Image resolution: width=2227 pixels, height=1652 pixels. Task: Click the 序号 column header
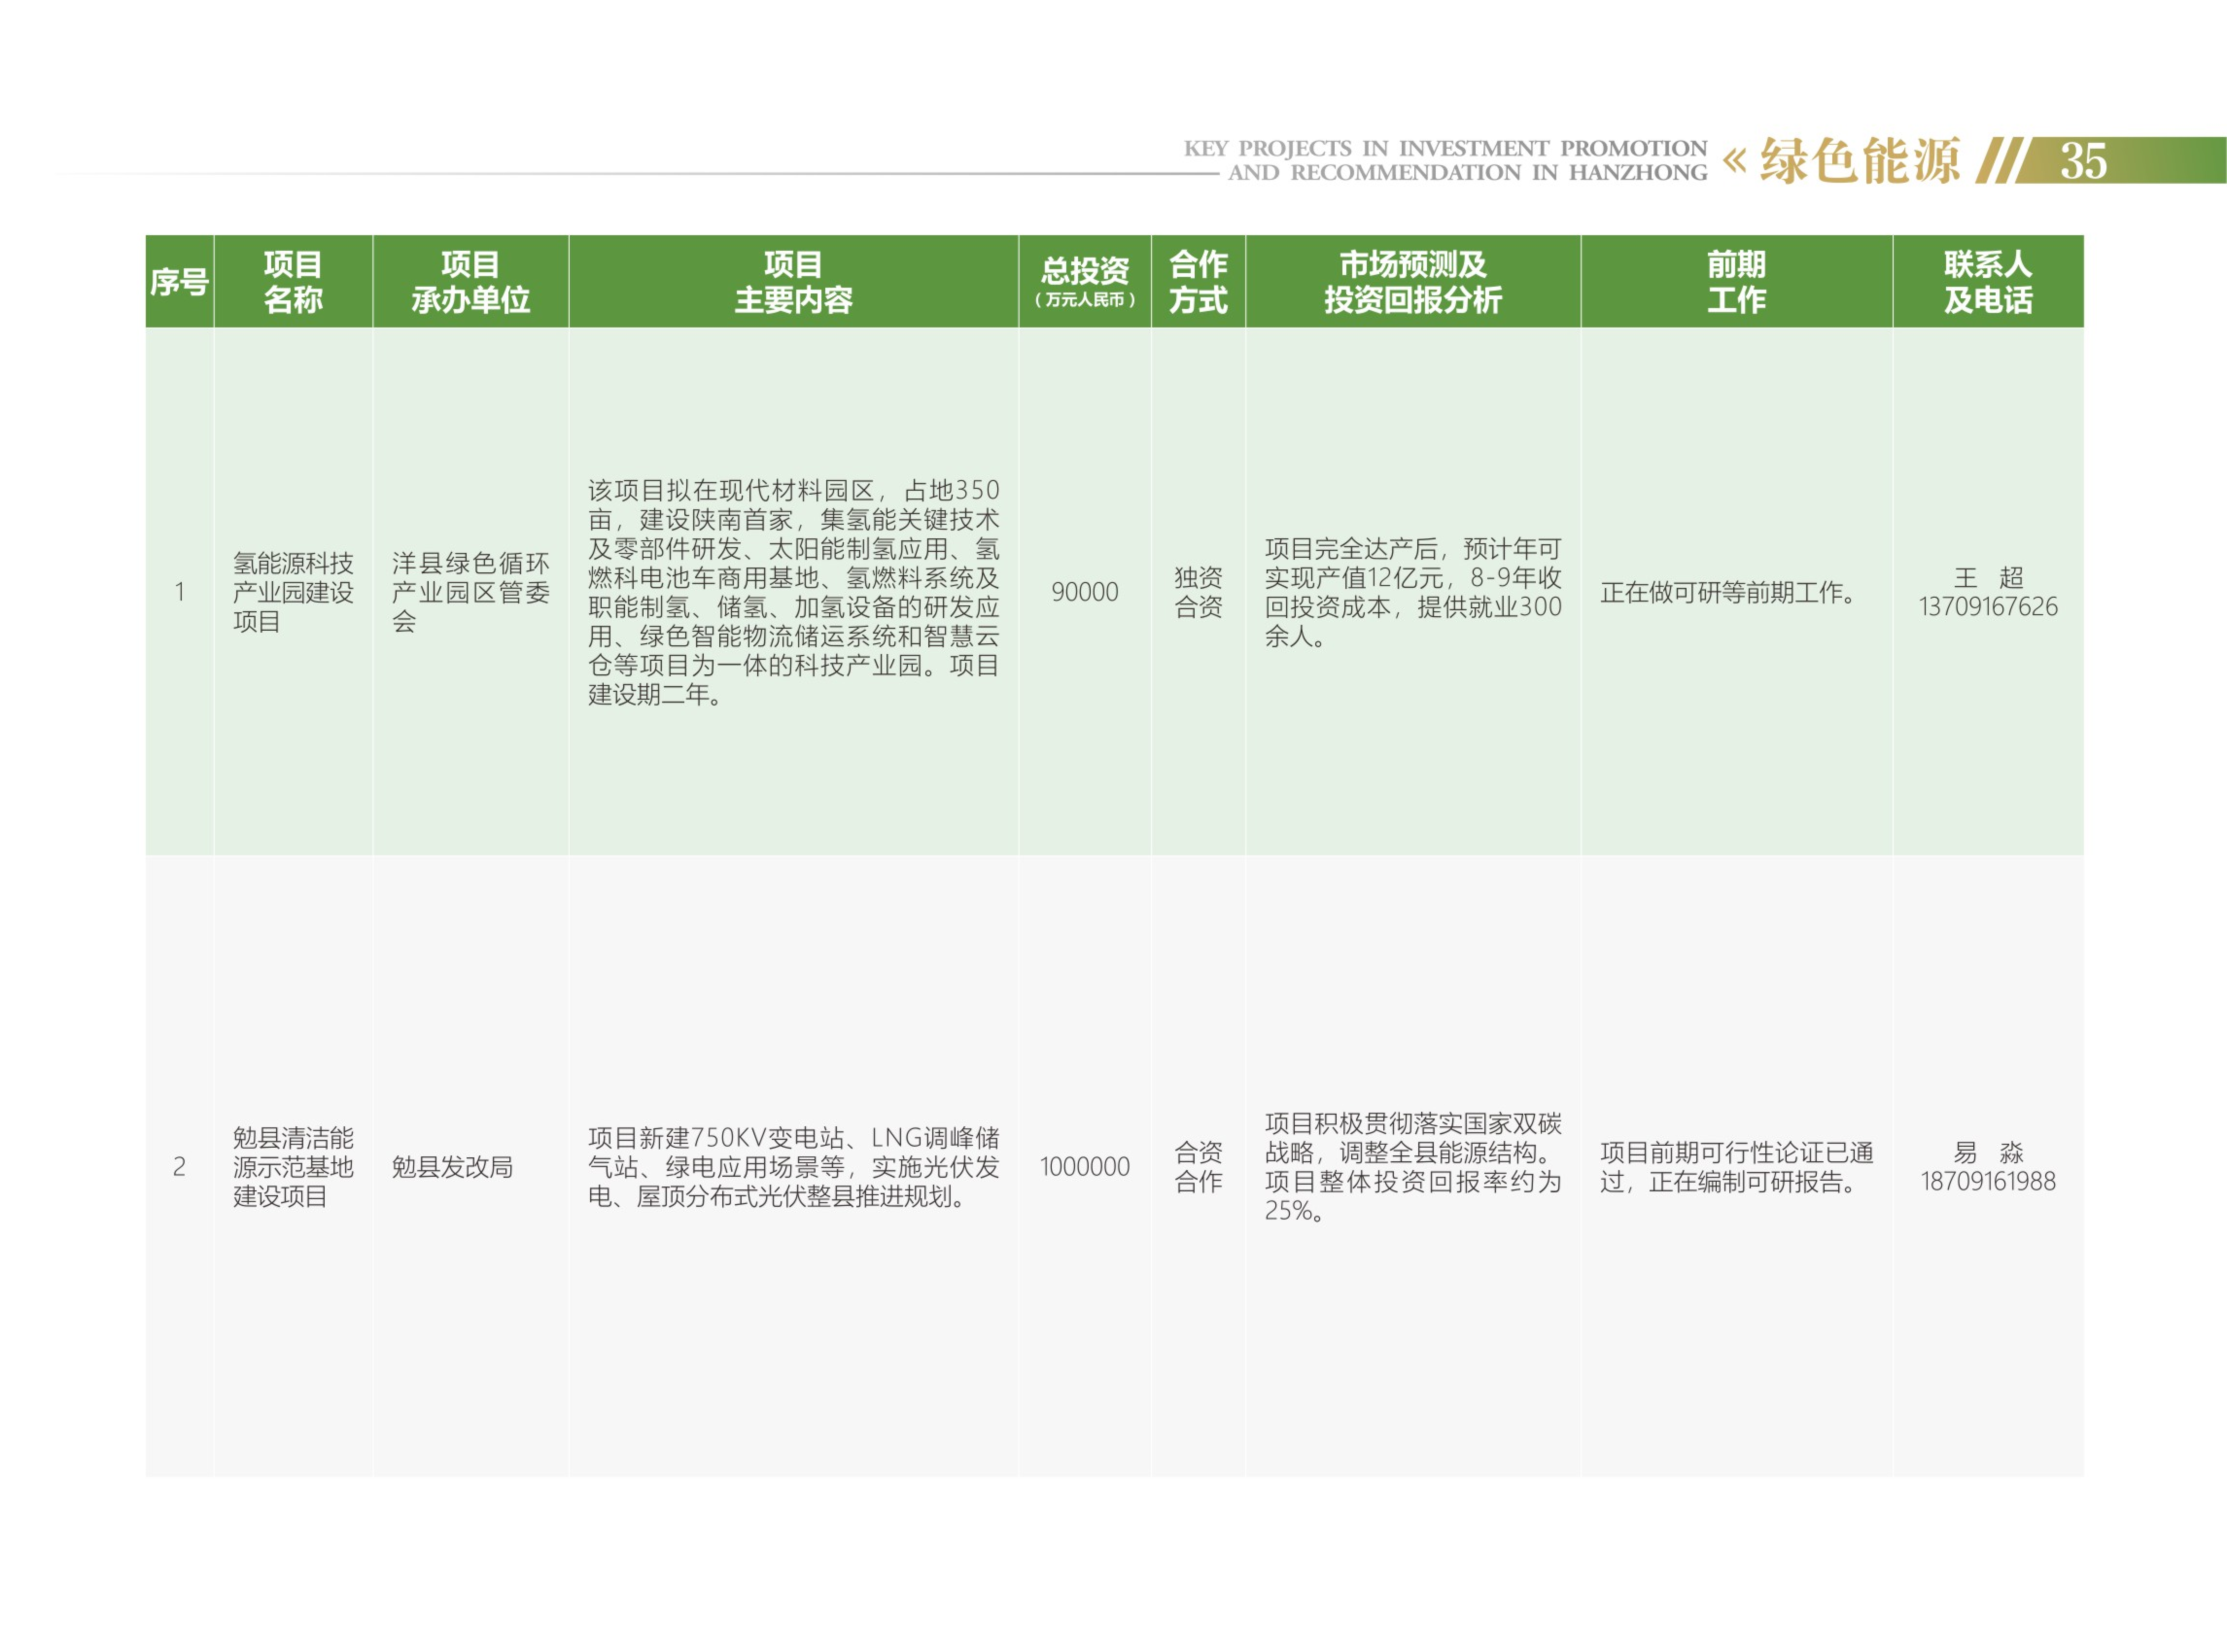179,282
